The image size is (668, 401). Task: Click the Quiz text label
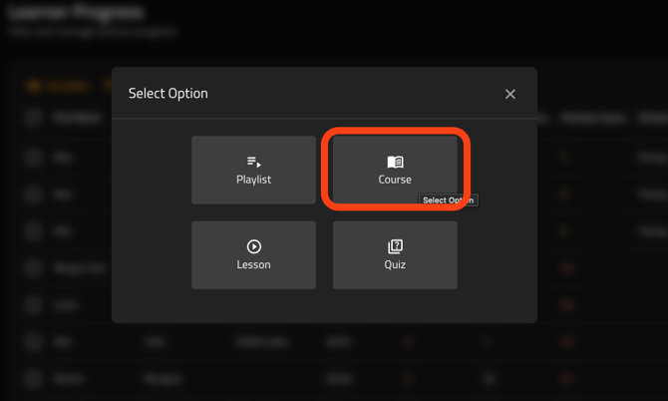coord(395,264)
